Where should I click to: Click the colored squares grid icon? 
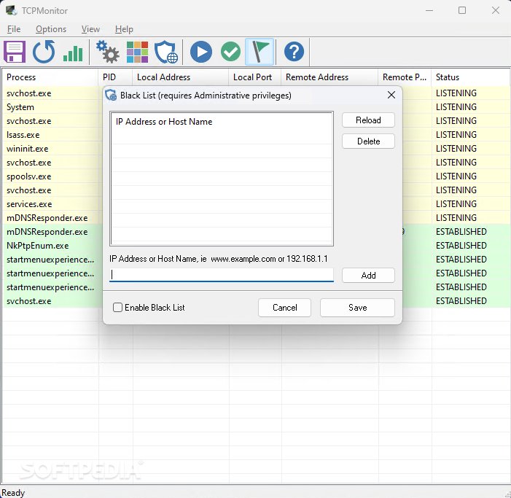tap(137, 52)
